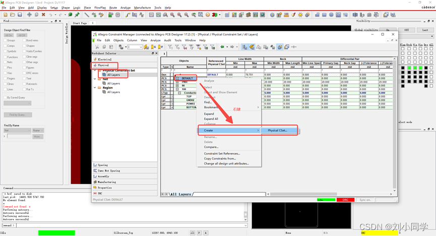
Task: Click the Save icon in the main toolbar
Action: point(20,15)
